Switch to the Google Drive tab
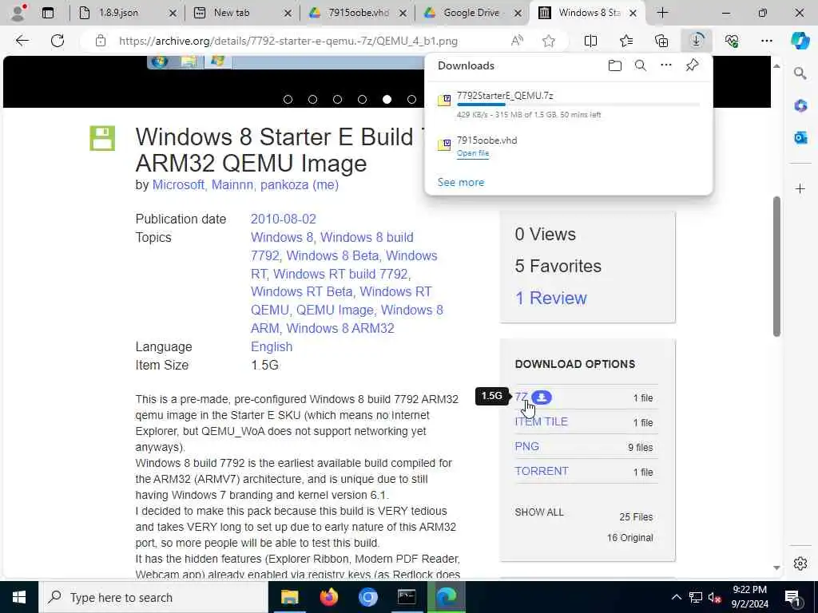Screen dimensions: 818x613 471,13
